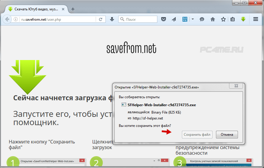This screenshot has height=168, width=264.
Task: Reload the page with the refresh icon
Action: (x=101, y=19)
